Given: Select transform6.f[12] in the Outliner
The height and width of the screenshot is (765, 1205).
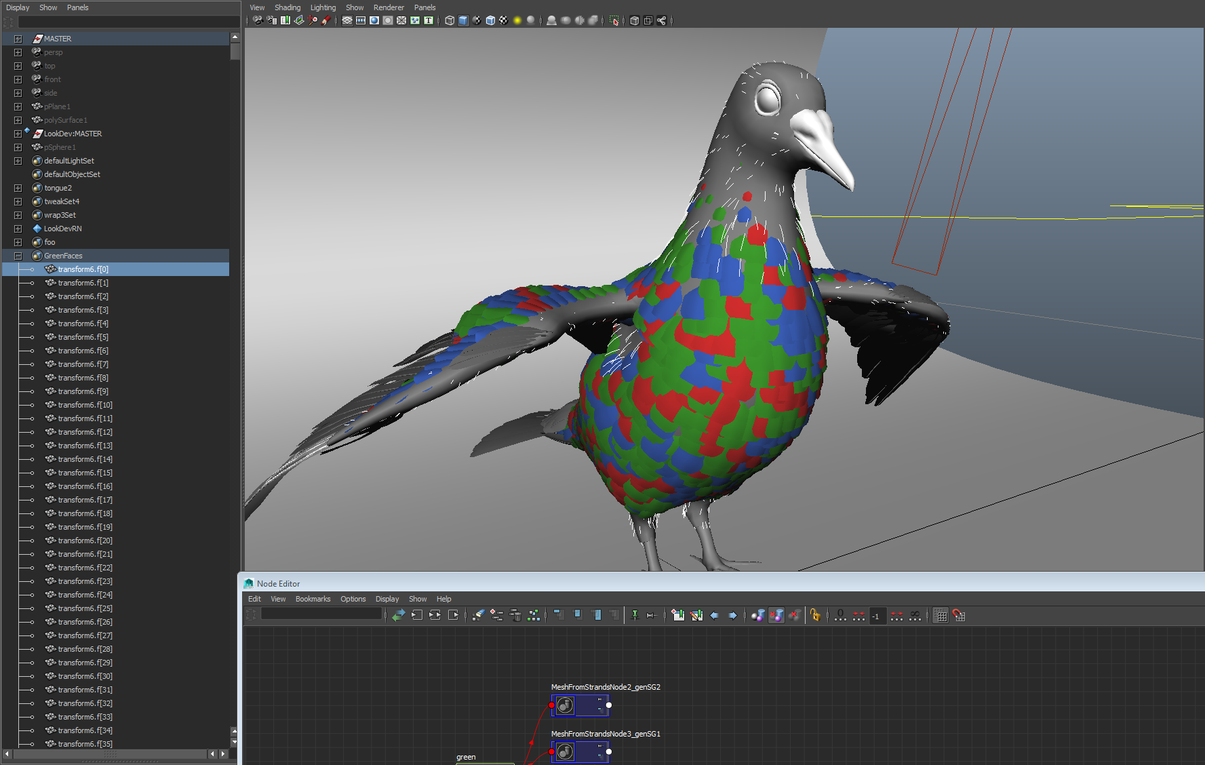Looking at the screenshot, I should [x=85, y=432].
